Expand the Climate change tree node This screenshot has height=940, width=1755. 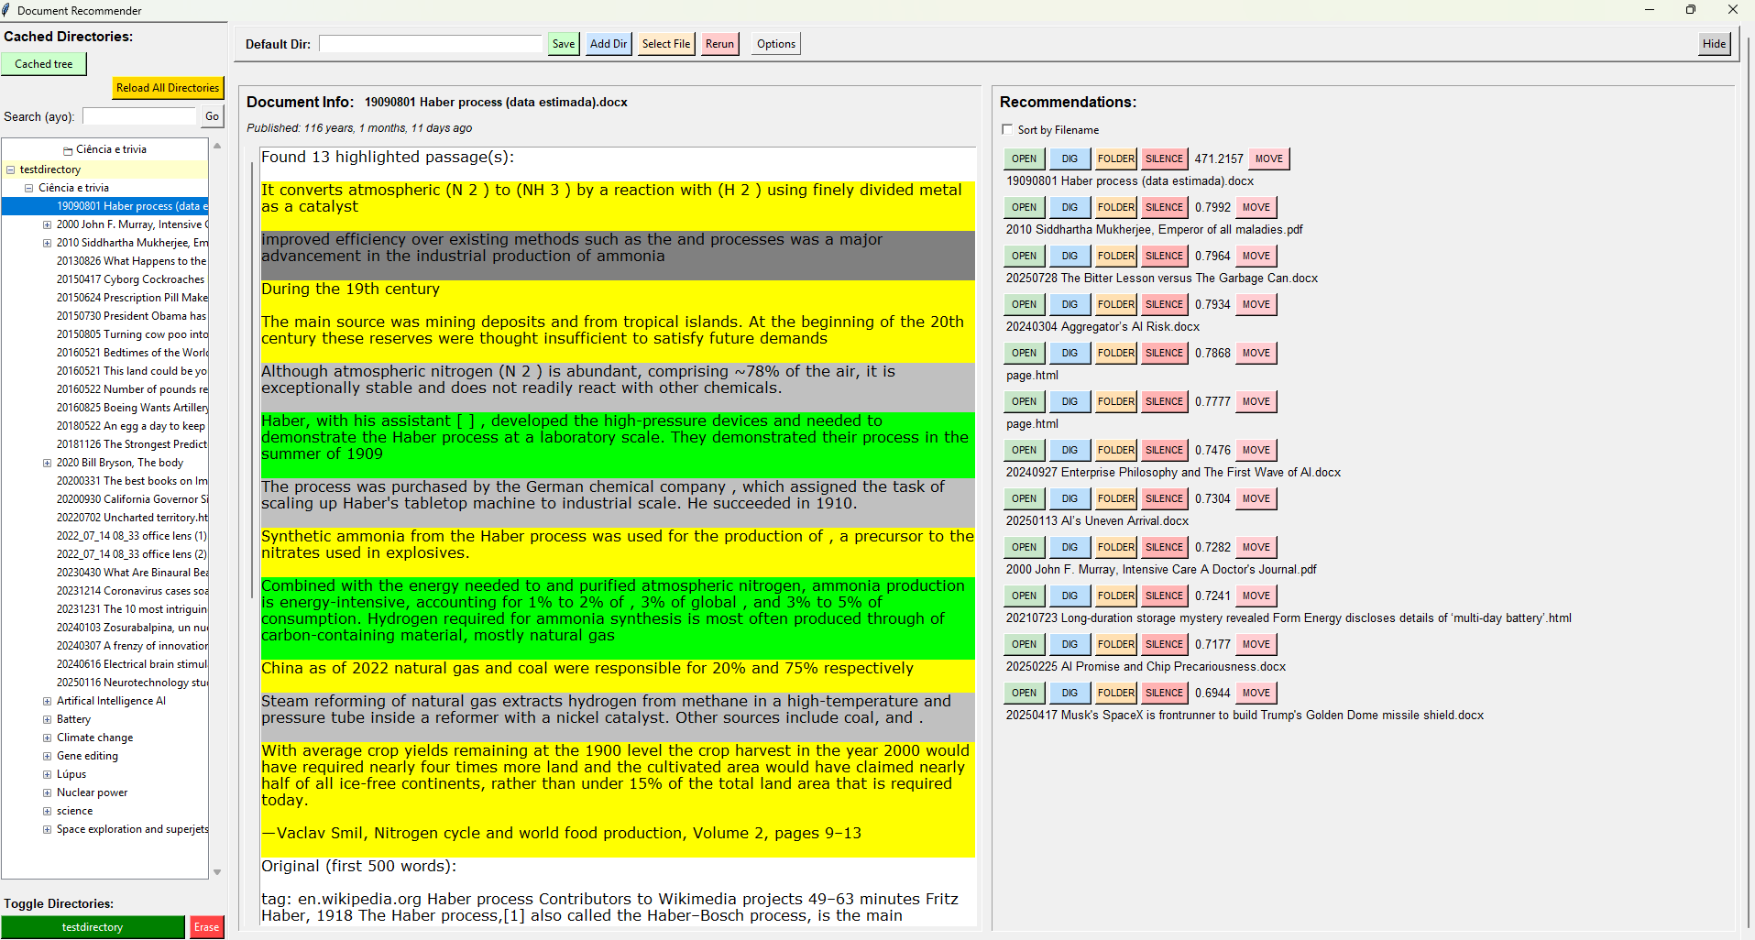tap(47, 738)
